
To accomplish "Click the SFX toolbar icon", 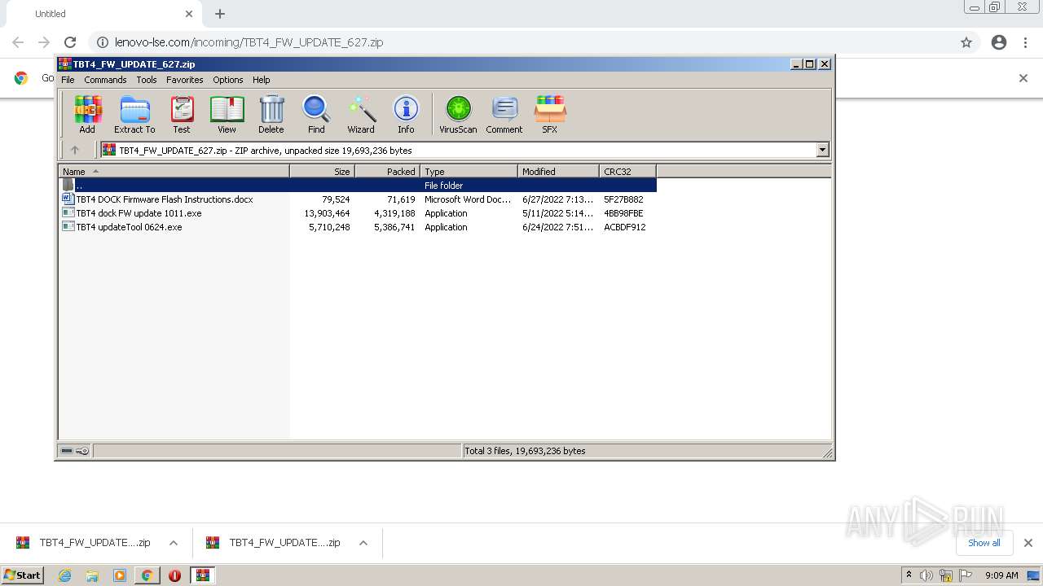I will tap(550, 114).
